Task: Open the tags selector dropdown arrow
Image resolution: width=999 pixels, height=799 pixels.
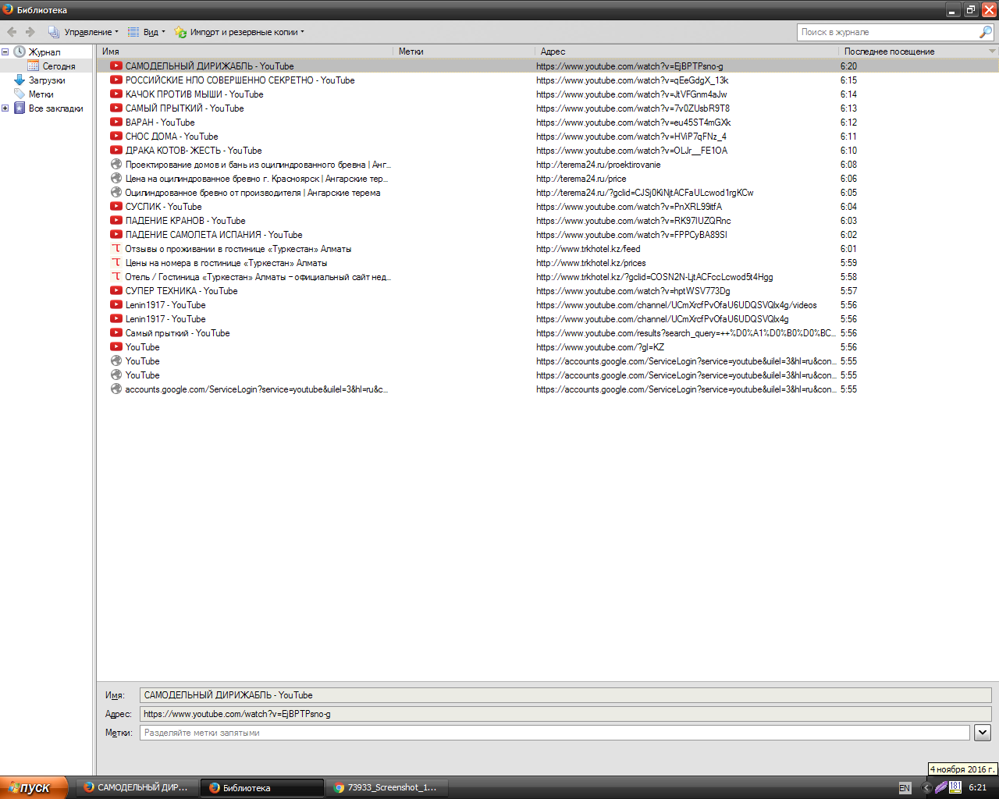Action: (983, 733)
